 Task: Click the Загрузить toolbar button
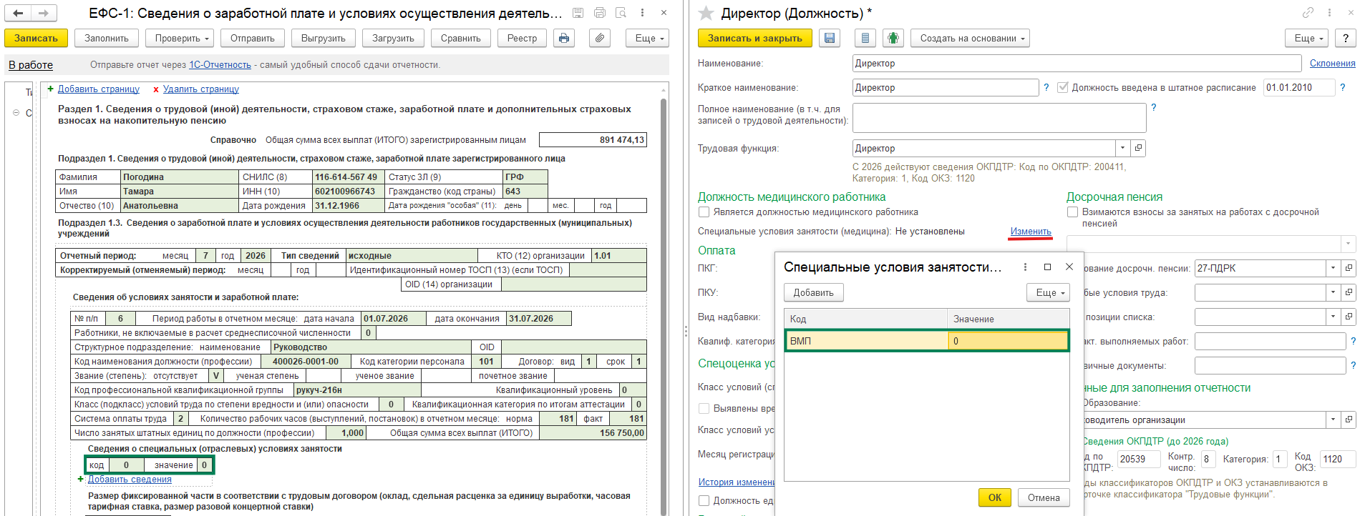(x=393, y=38)
